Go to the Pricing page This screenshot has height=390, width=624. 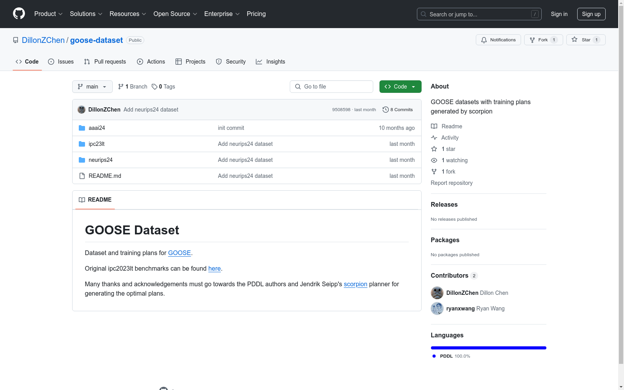[x=256, y=14]
